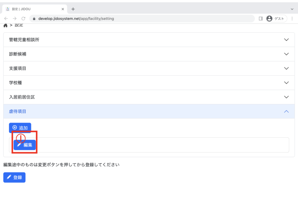
Task: Click the browser back arrow
Action: (6, 18)
